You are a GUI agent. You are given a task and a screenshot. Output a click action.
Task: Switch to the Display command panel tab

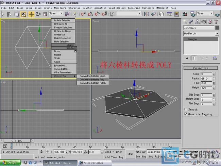tap(210, 22)
